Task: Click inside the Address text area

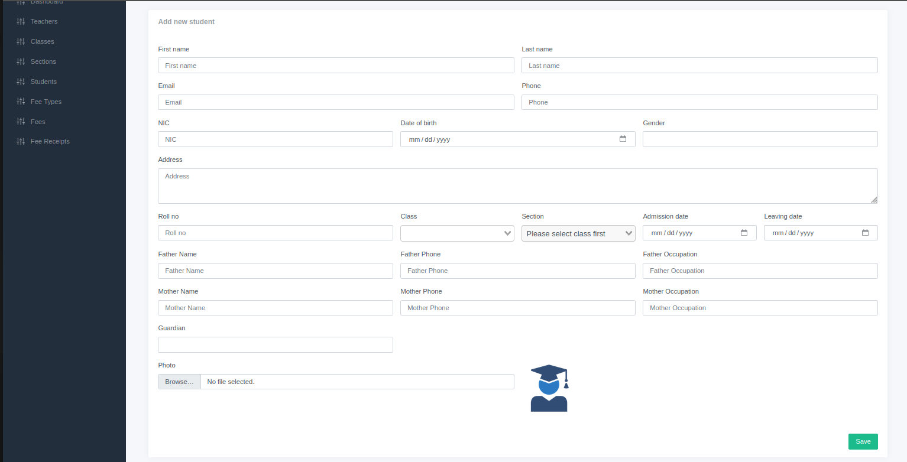Action: 517,186
